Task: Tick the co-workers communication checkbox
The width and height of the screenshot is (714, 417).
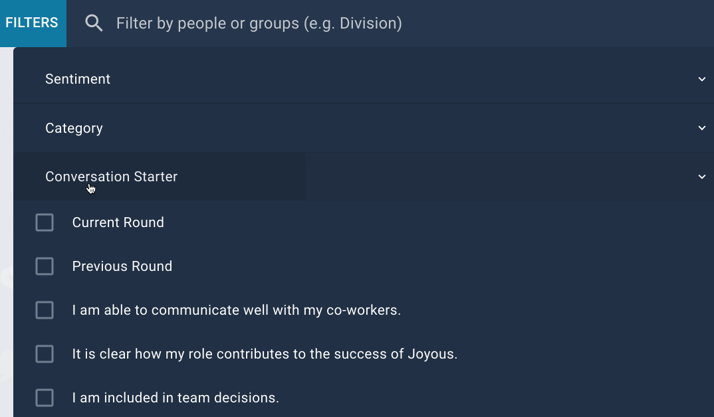Action: click(45, 310)
